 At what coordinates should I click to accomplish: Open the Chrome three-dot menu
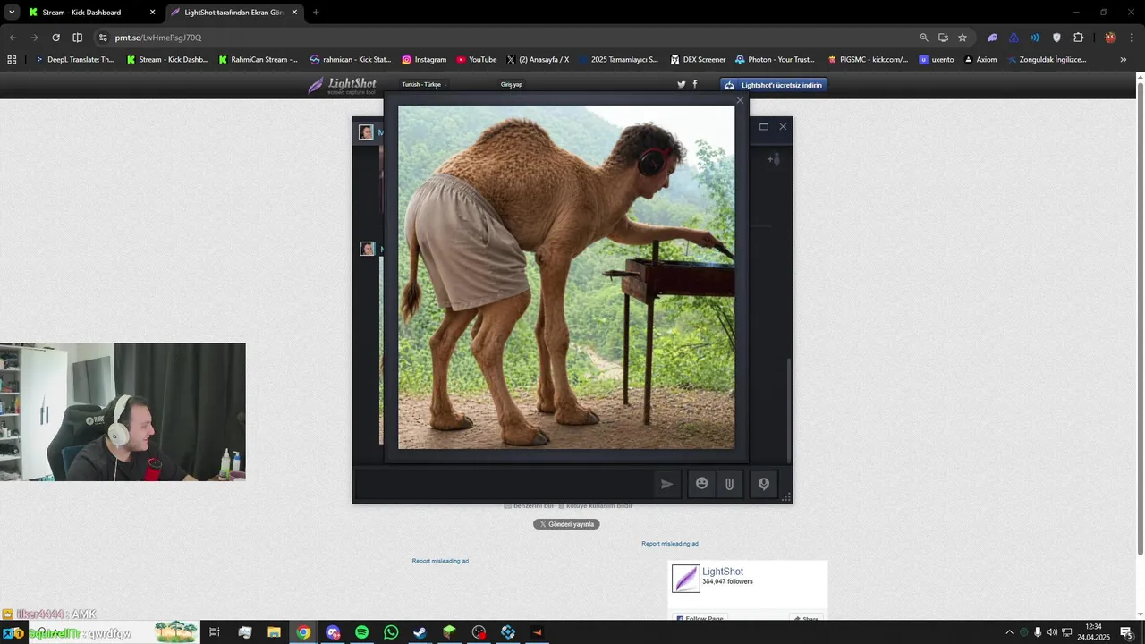click(x=1132, y=38)
